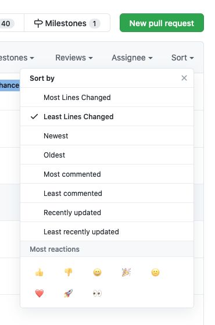This screenshot has height=325, width=215.
Task: Sort by eyes reactions
Action: click(98, 293)
